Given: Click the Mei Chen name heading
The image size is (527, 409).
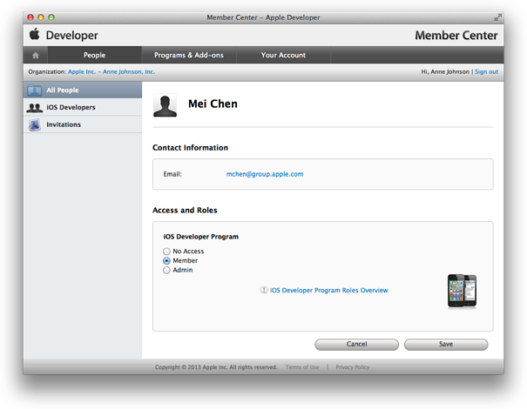Looking at the screenshot, I should (x=213, y=104).
